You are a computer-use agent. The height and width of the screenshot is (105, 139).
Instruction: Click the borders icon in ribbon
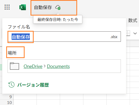(128, 33)
